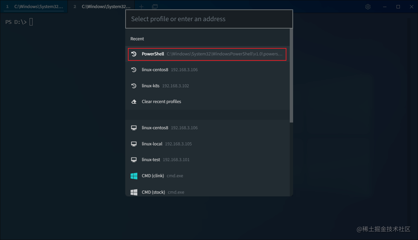This screenshot has width=418, height=240.
Task: Launch the CMD (clink) profile
Action: tap(207, 176)
